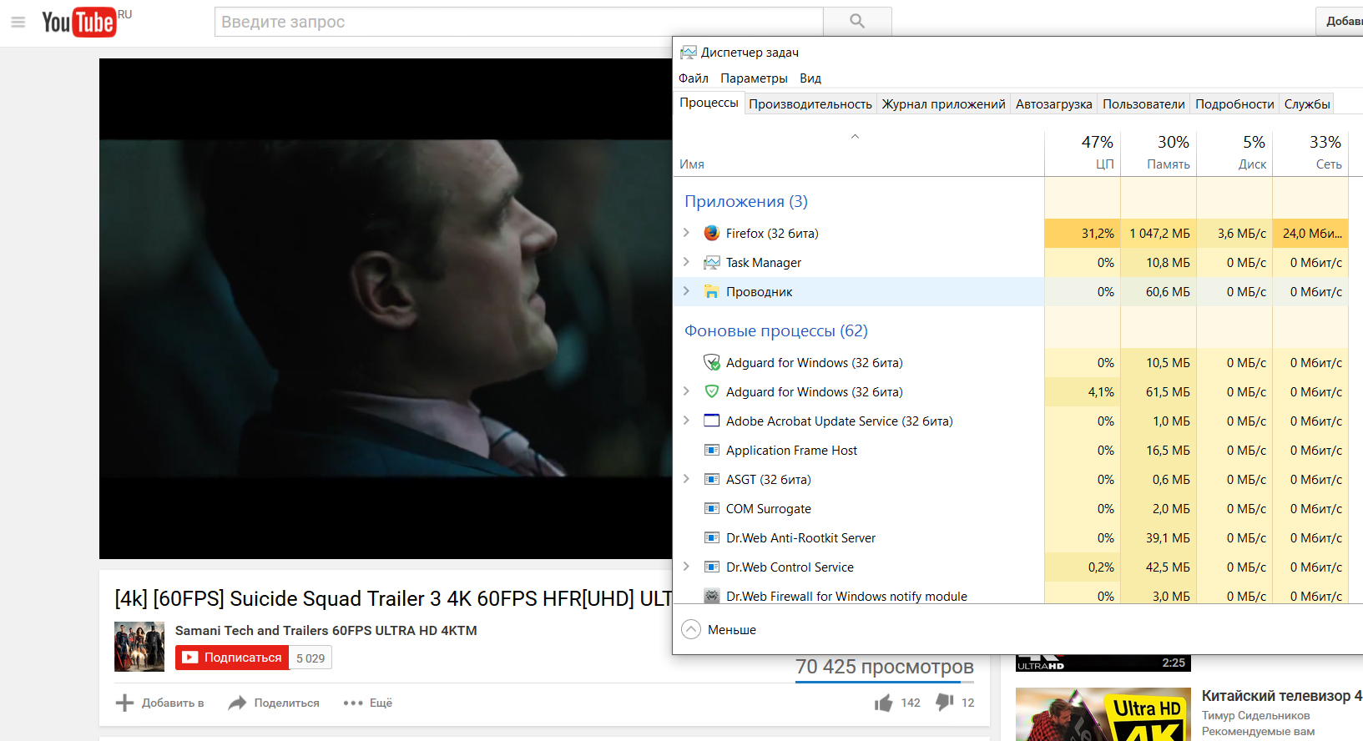The image size is (1363, 741).
Task: Click the magnifier search button
Action: click(857, 22)
